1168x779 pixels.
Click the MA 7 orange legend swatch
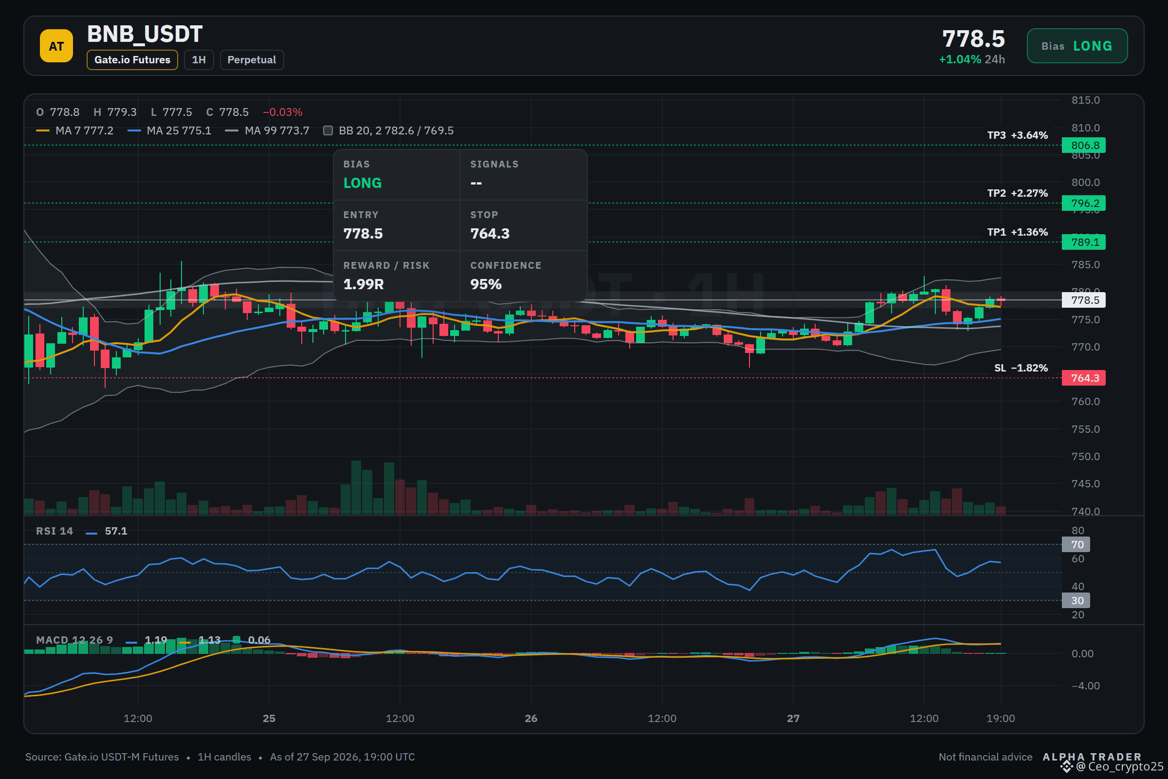[43, 130]
